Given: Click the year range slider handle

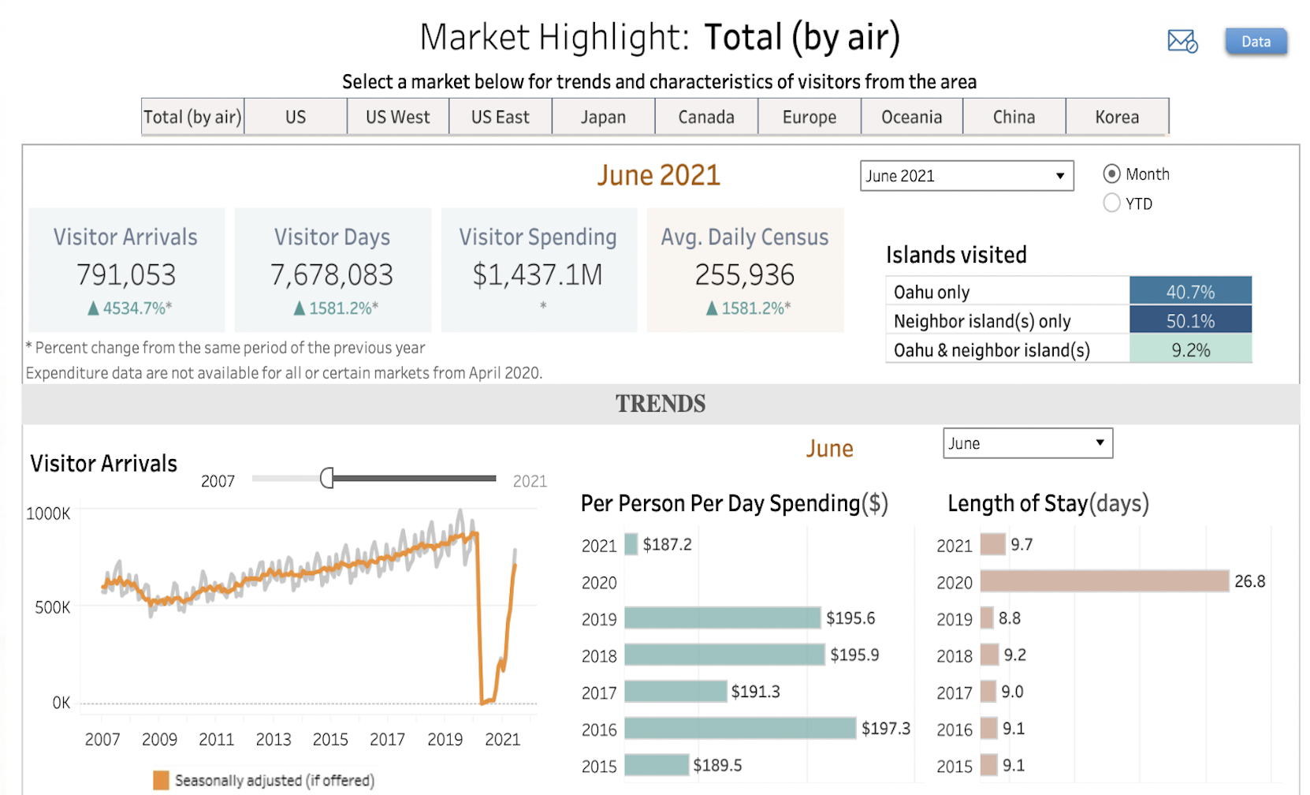Looking at the screenshot, I should pos(327,478).
